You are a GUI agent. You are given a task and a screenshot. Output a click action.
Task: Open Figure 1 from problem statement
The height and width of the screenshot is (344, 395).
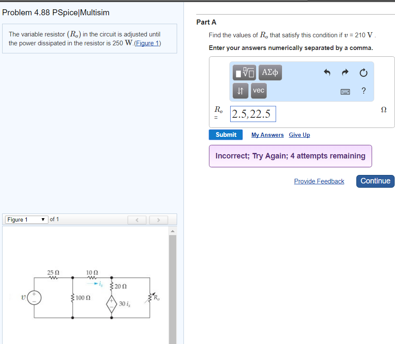(147, 43)
